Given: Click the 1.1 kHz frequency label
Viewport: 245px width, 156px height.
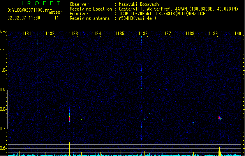Looking at the screenshot, I should (3, 51).
